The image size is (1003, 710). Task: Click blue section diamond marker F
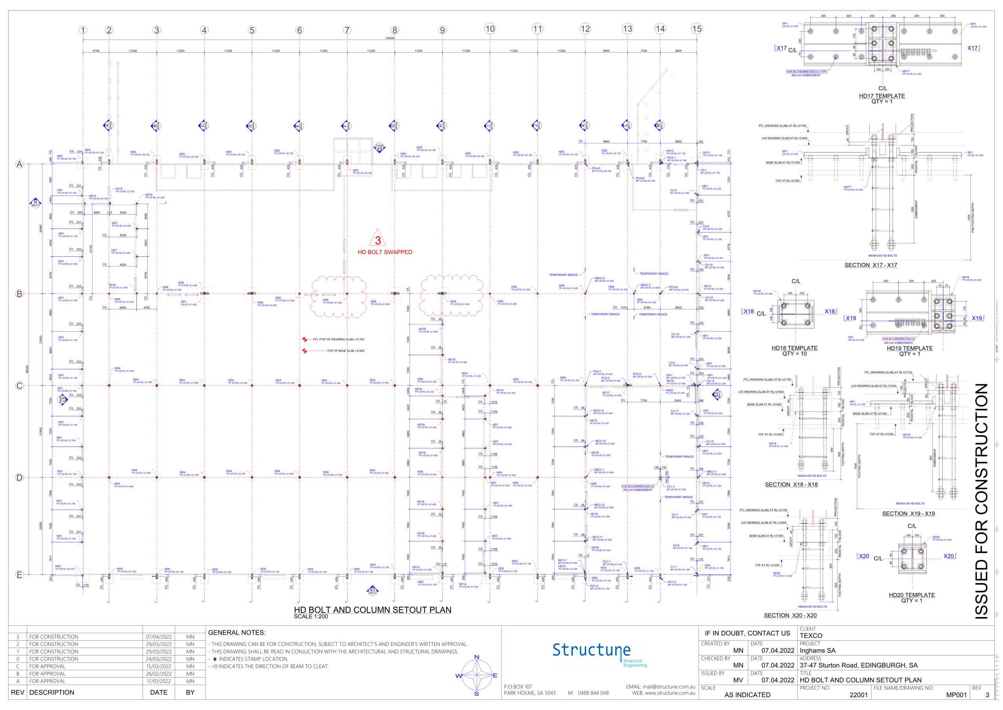click(346, 125)
